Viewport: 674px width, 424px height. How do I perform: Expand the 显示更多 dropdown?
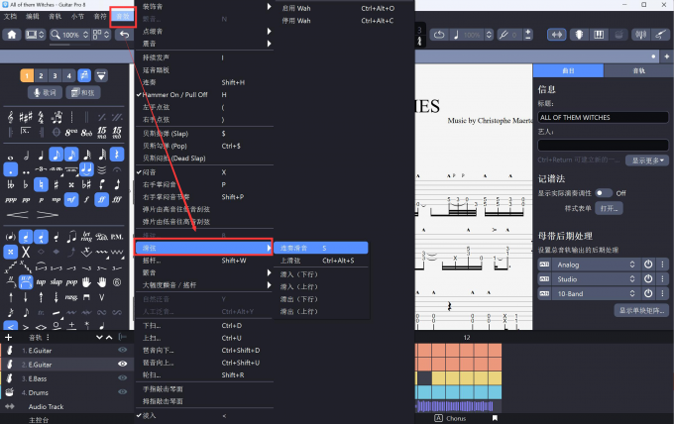click(649, 159)
